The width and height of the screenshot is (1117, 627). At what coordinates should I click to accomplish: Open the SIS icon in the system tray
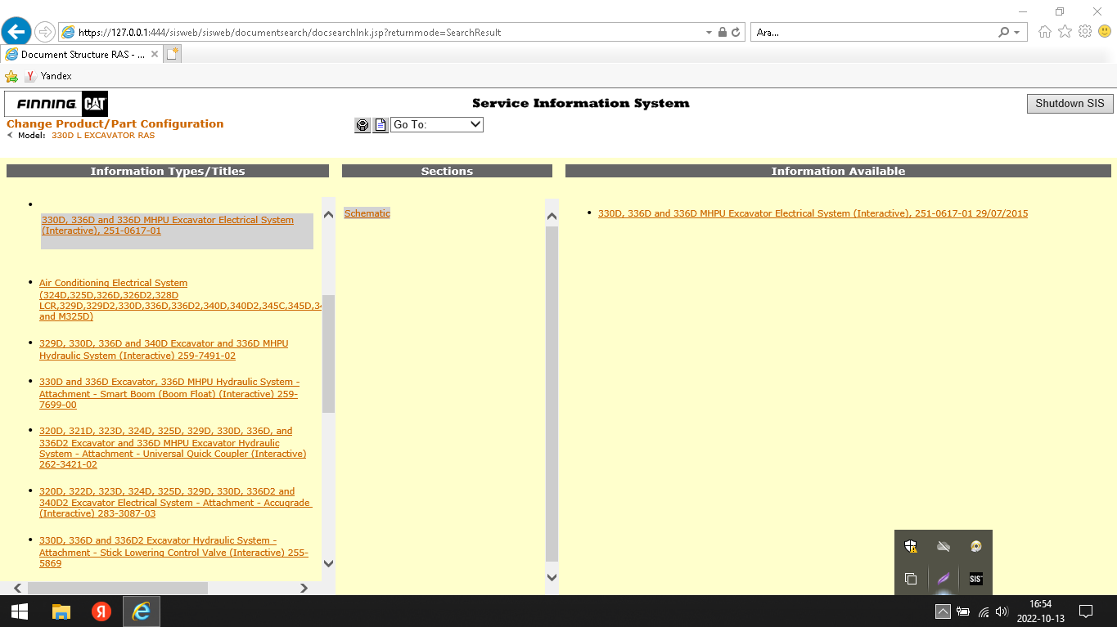[x=975, y=579]
